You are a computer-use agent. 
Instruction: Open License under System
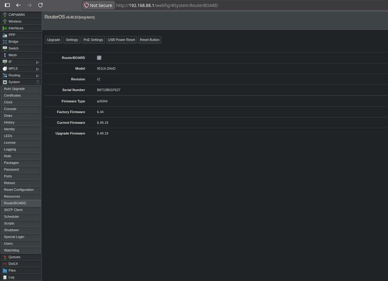point(21,143)
